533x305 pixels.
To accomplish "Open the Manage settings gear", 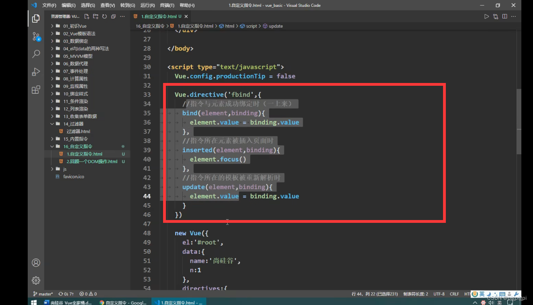I will click(36, 280).
